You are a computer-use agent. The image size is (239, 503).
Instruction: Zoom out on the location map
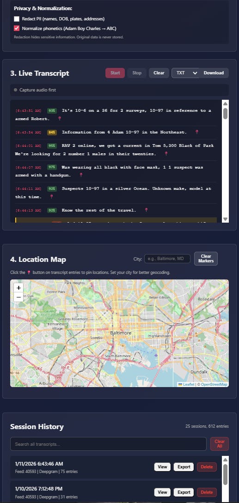[18, 297]
